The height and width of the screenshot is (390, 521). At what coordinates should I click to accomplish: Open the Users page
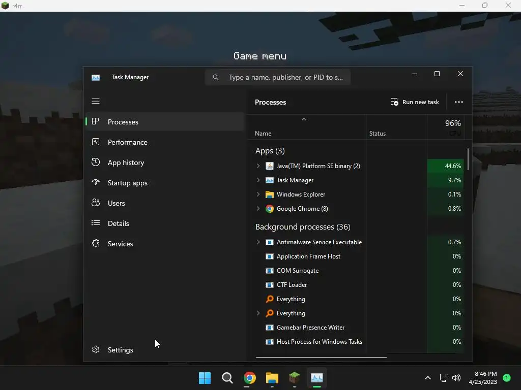click(x=165, y=203)
